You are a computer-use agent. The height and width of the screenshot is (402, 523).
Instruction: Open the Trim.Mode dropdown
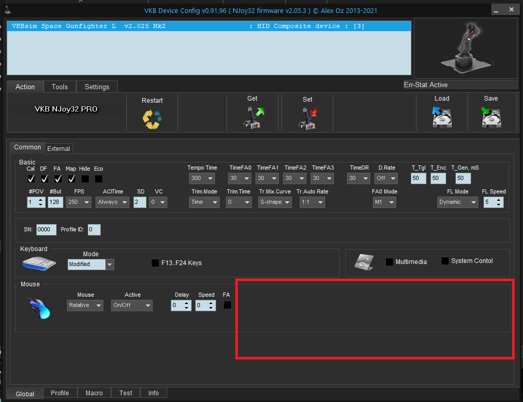(204, 202)
